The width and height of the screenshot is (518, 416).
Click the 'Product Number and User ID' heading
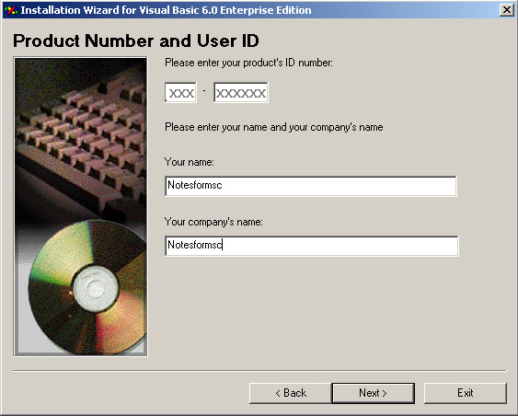click(136, 41)
